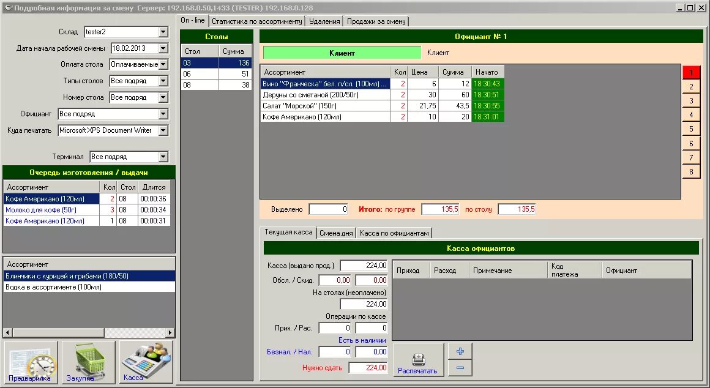Open the Склад dropdown
710x388 pixels.
pyautogui.click(x=163, y=32)
